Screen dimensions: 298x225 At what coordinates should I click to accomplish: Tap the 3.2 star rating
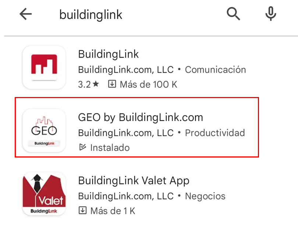(x=89, y=84)
